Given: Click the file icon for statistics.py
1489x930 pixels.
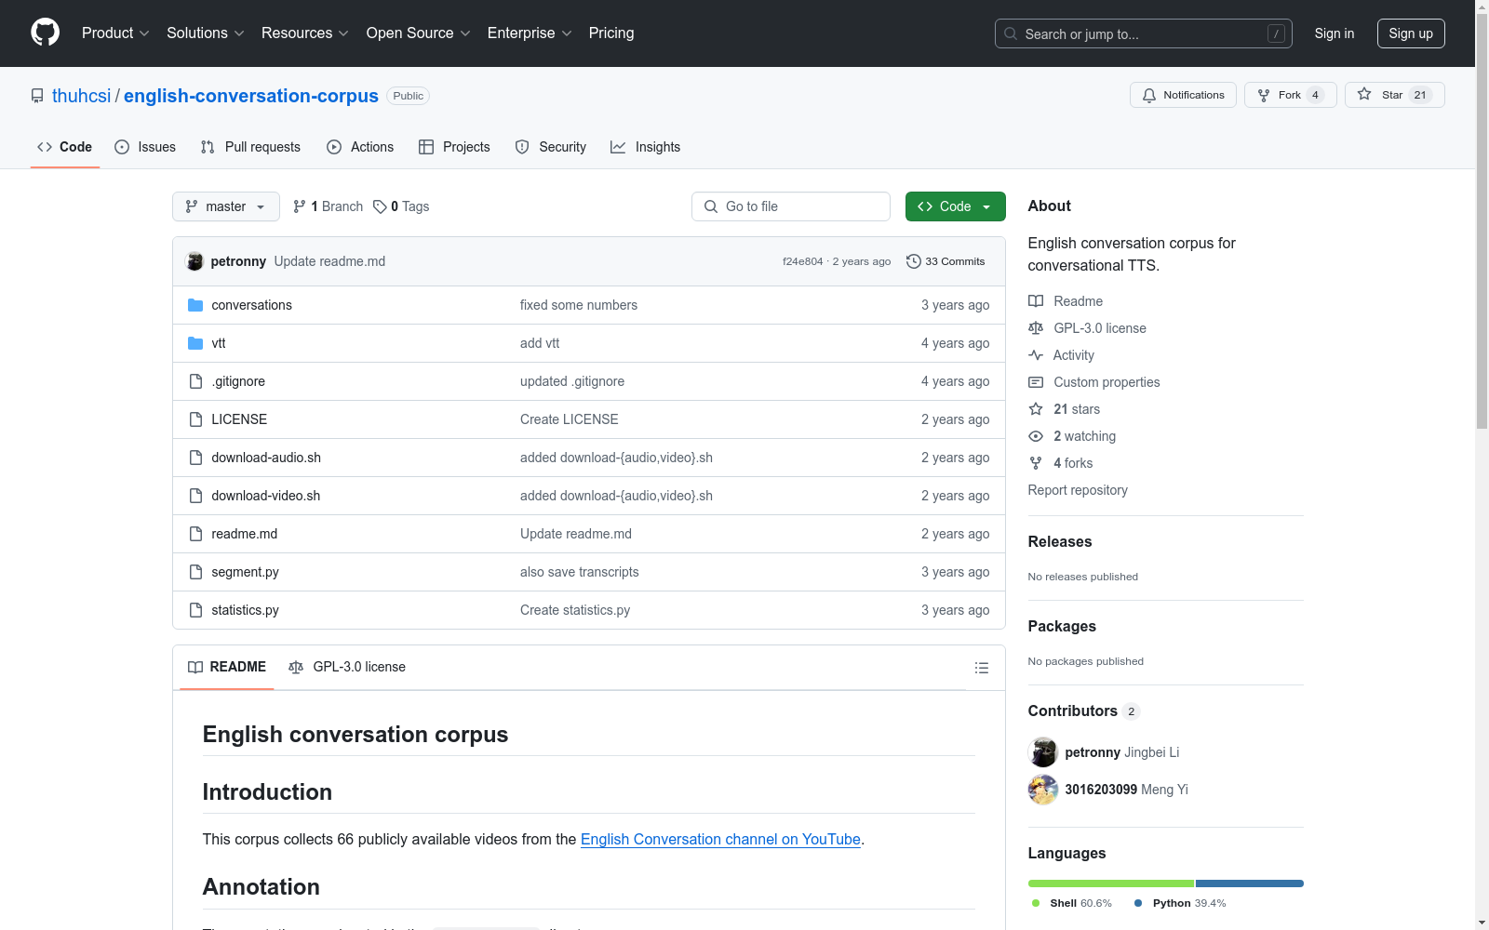Looking at the screenshot, I should coord(195,610).
